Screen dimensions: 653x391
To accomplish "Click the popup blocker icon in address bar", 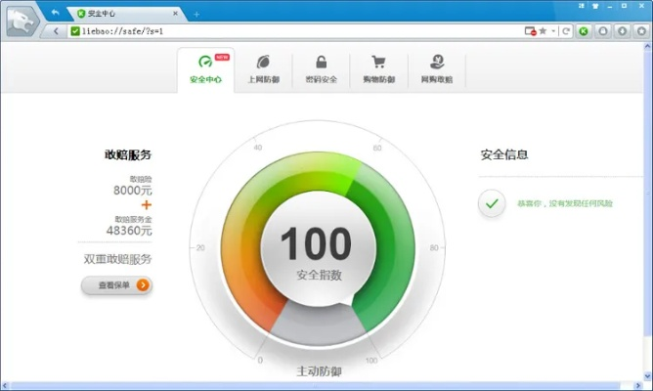I will (530, 31).
